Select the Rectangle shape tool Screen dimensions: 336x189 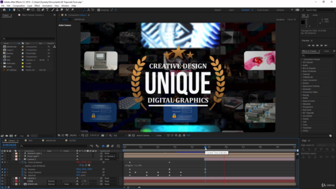click(x=38, y=10)
